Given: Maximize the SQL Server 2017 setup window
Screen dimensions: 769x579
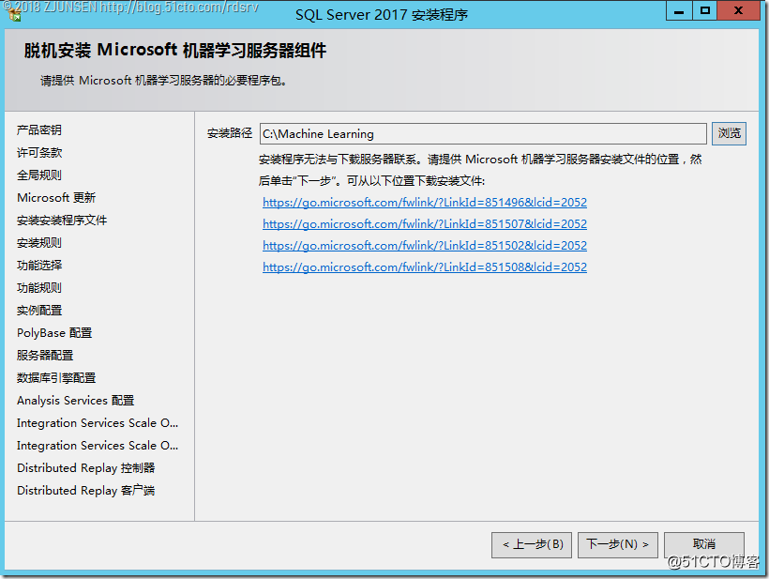Looking at the screenshot, I should point(704,11).
